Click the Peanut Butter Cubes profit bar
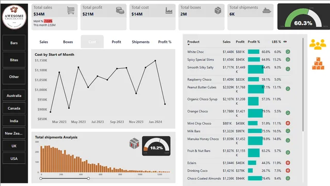330x186 pixels. [256, 89]
